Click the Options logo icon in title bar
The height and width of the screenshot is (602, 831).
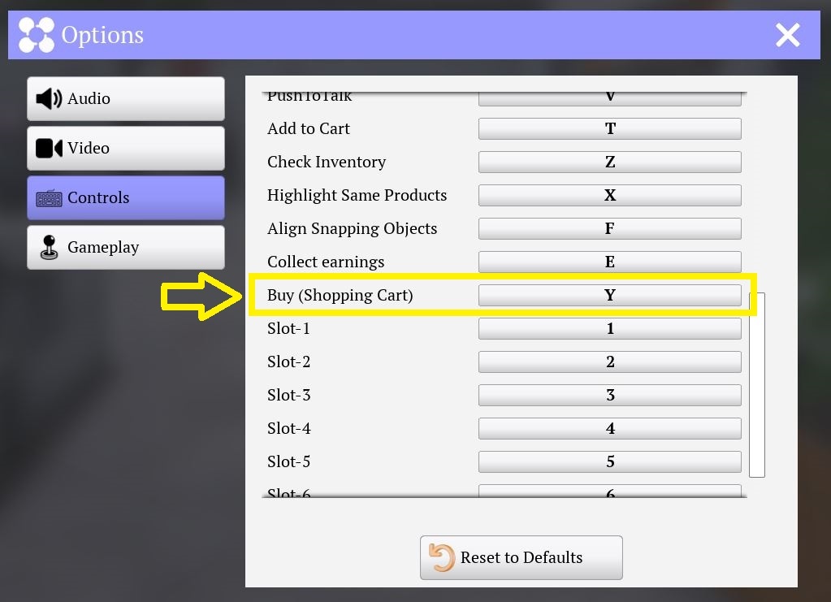point(37,35)
